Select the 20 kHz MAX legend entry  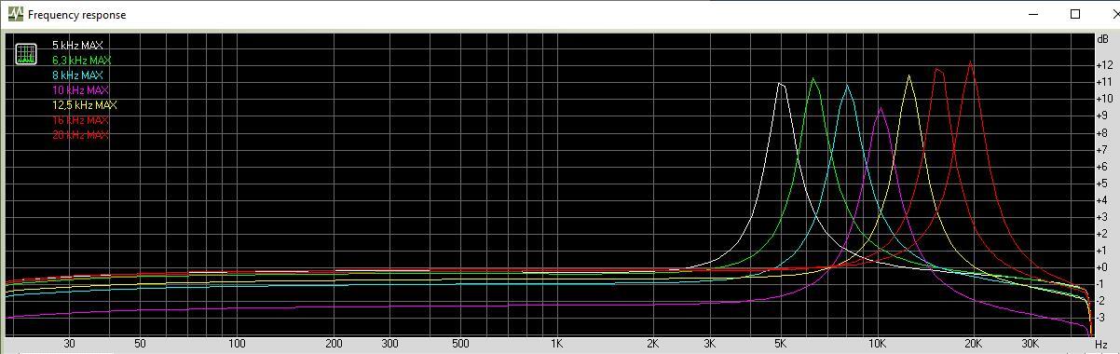tap(80, 135)
